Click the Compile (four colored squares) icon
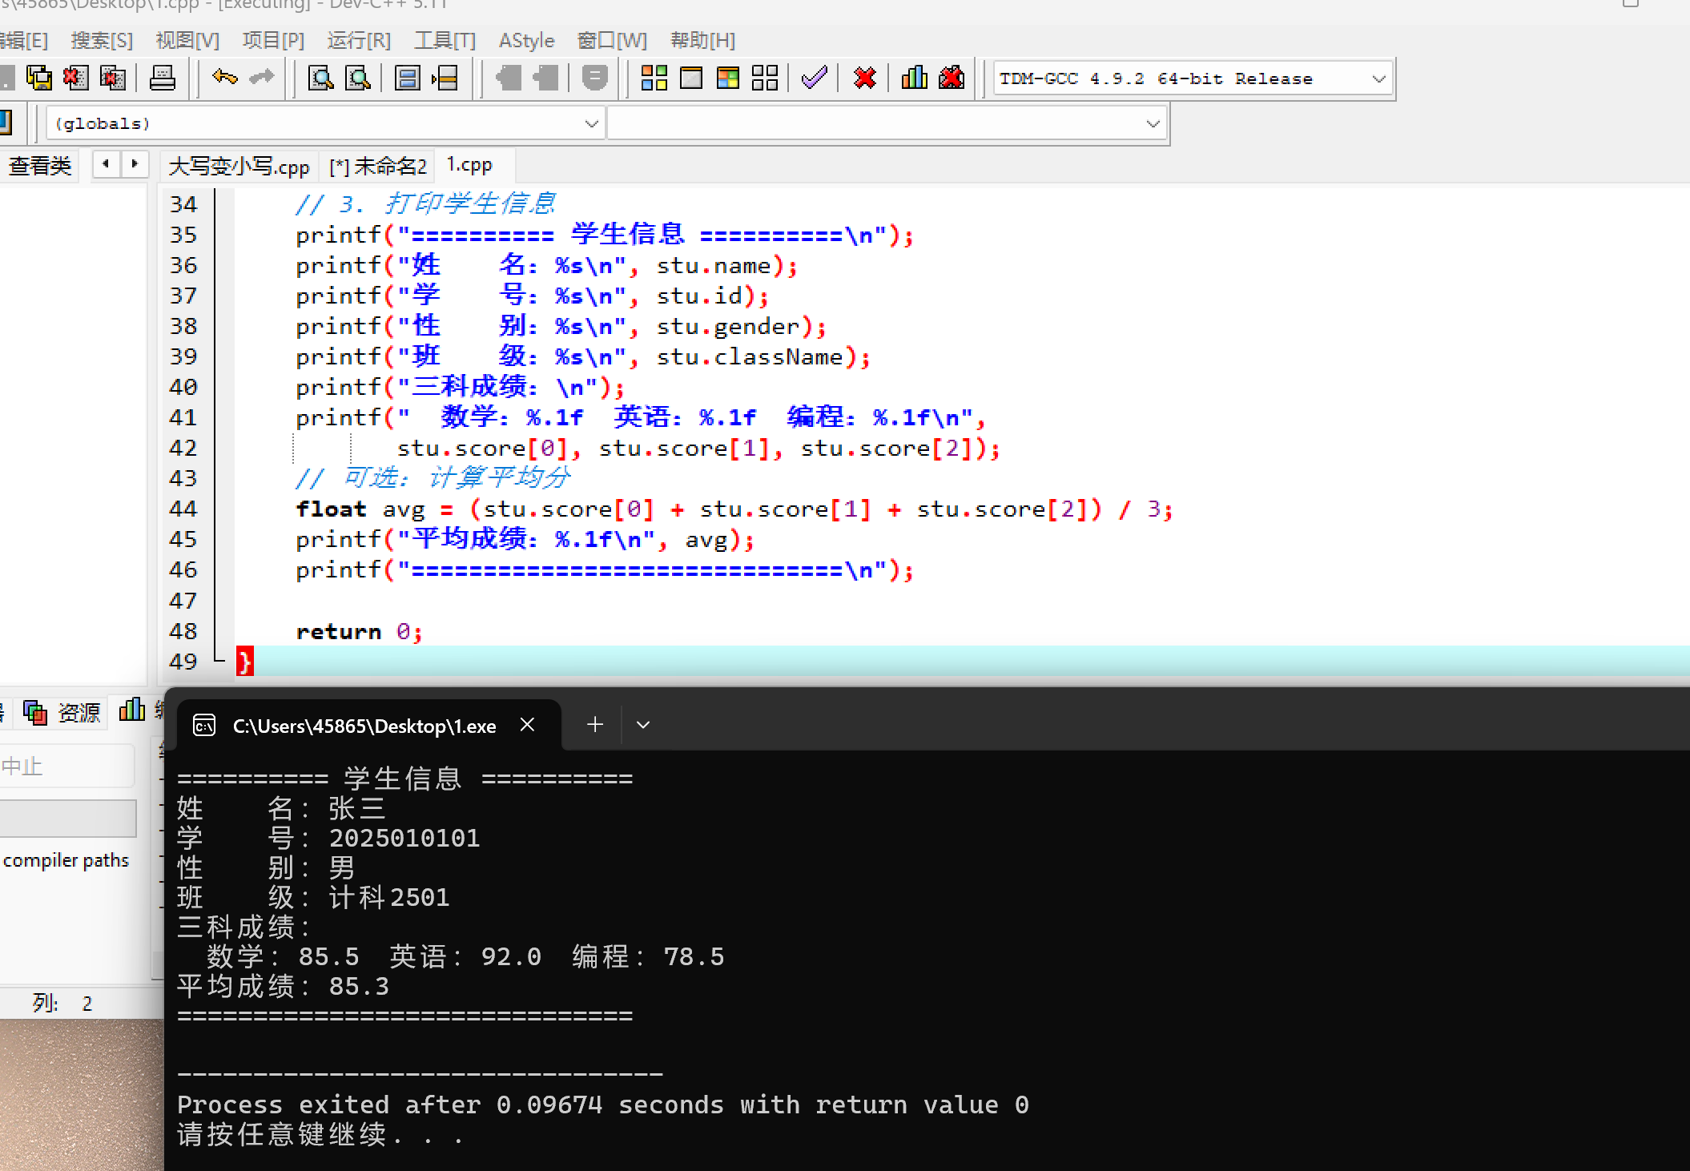The height and width of the screenshot is (1171, 1690). [x=654, y=78]
